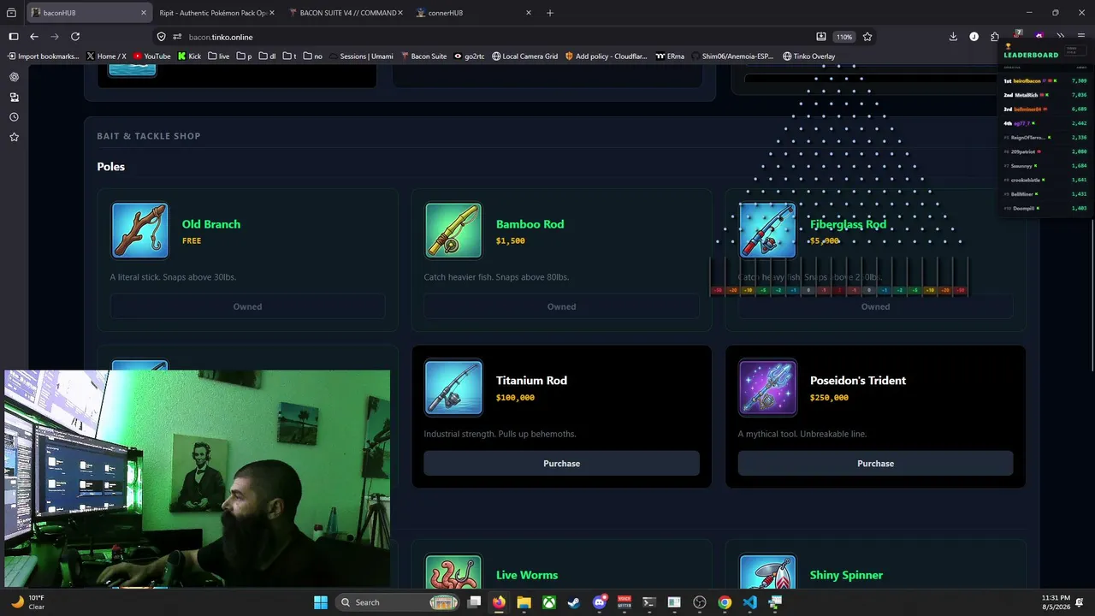
Task: Click the 'BAIT & TACKLE SHOP' heading
Action: point(149,136)
